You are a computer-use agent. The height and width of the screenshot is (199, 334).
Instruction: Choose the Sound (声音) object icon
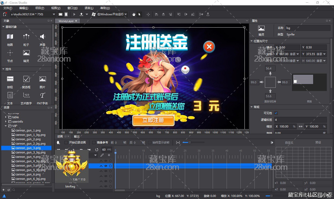click(43, 37)
